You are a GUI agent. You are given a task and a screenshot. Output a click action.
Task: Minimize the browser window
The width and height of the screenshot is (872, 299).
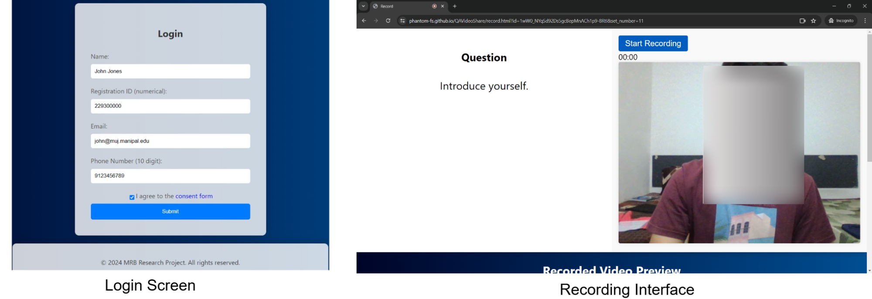(x=834, y=6)
